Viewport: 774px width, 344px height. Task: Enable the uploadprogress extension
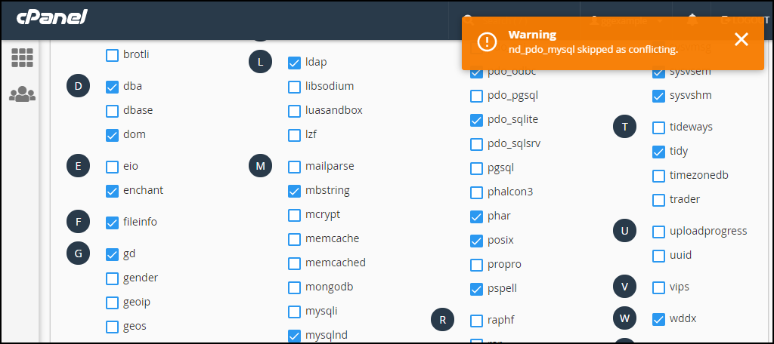[x=658, y=232]
